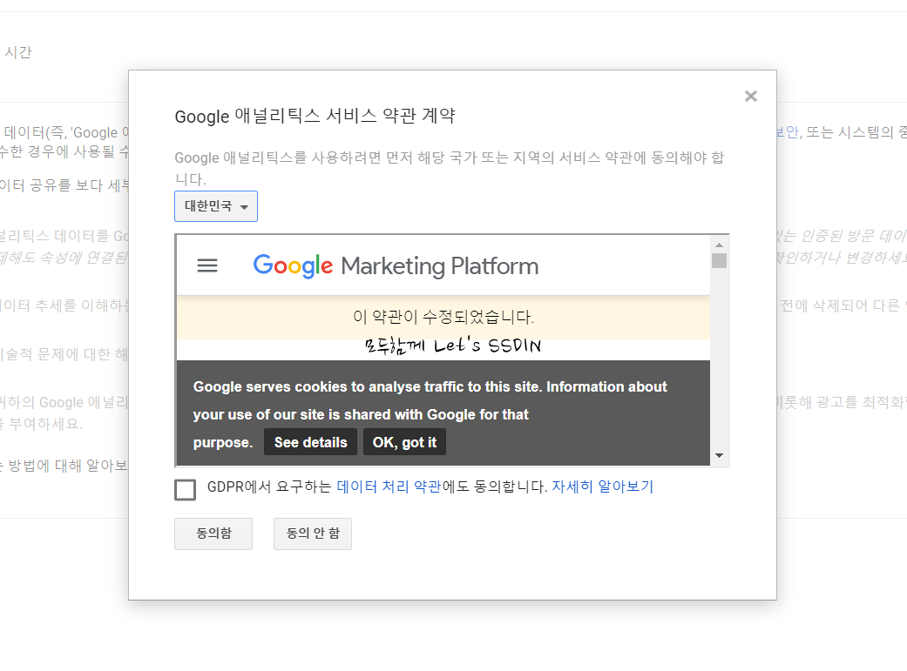Click scrollbar down arrow in terms frame
This screenshot has height=671, width=907.
[x=719, y=455]
